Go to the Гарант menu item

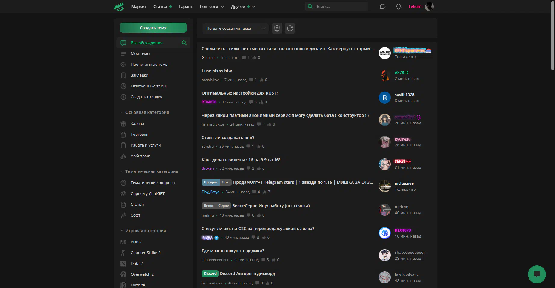[x=186, y=7]
